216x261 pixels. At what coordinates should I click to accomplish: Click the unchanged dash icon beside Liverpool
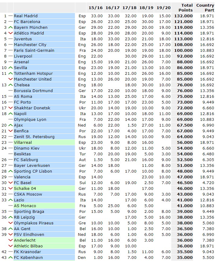point(11,56)
